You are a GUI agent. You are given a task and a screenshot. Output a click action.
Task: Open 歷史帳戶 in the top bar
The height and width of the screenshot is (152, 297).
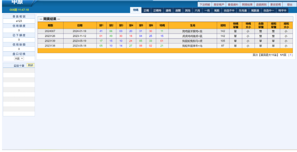219,5
